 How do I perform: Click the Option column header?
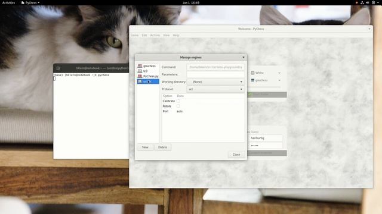click(168, 96)
